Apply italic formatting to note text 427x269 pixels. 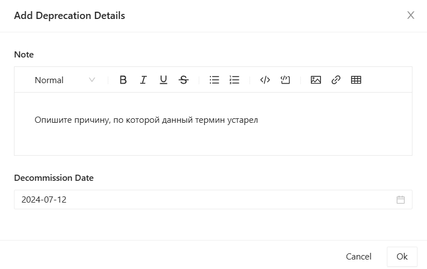143,80
